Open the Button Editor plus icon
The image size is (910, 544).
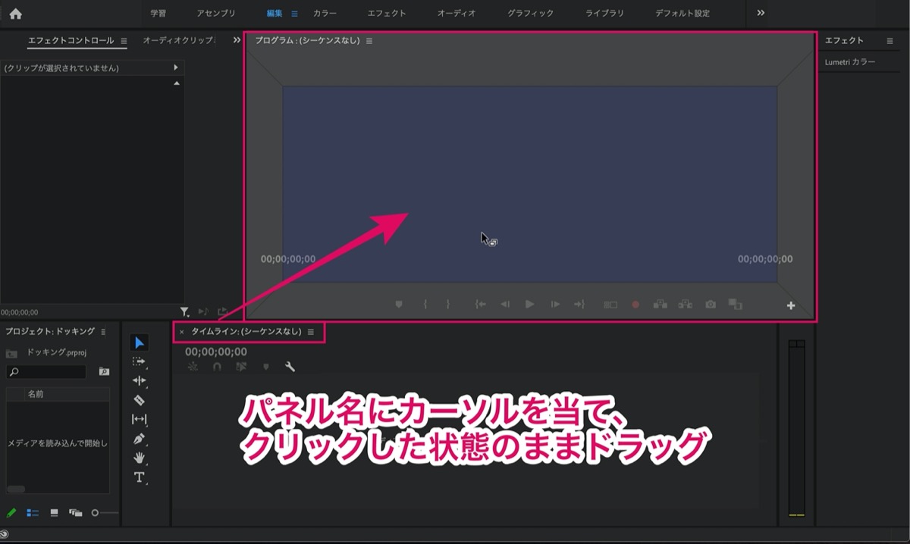click(x=791, y=305)
